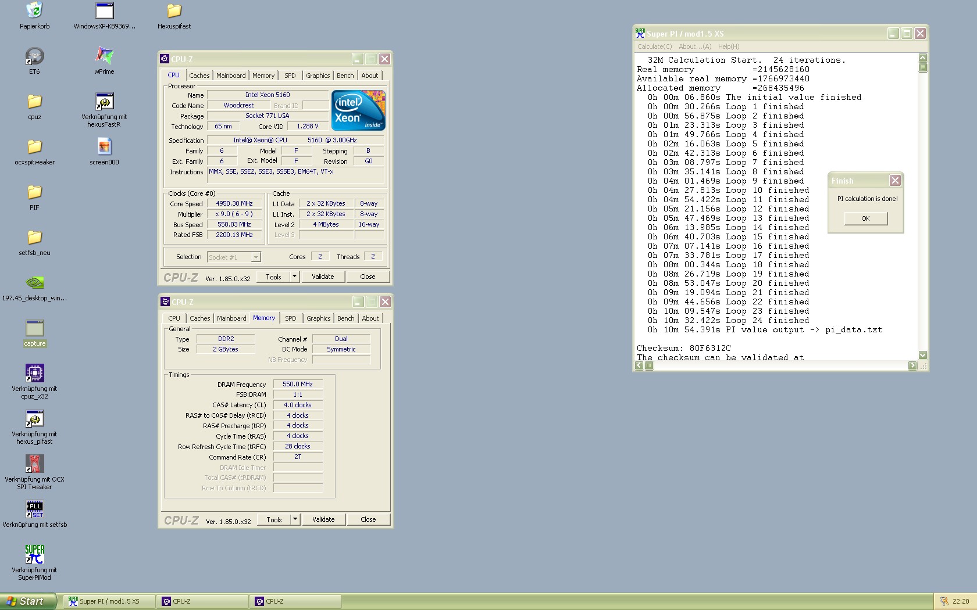
Task: Select Verknüpfung mit cpuz_x32 shortcut icon
Action: (x=34, y=373)
